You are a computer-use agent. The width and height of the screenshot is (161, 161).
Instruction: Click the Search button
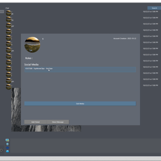154,8
